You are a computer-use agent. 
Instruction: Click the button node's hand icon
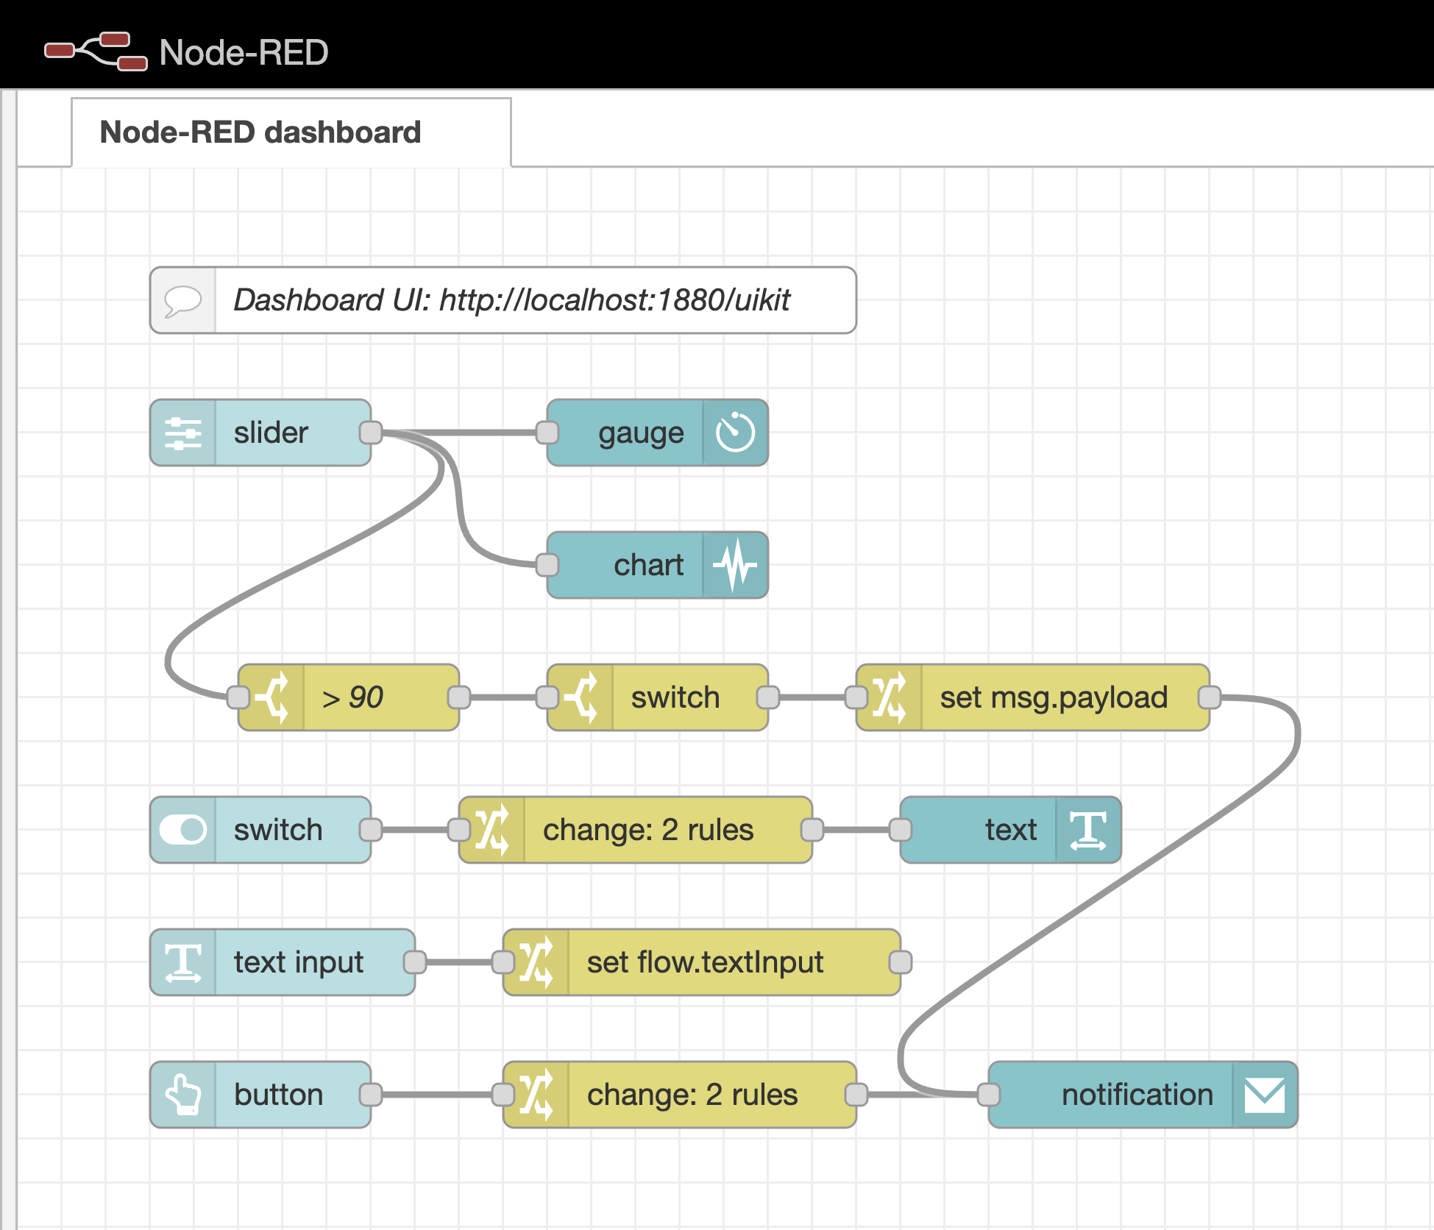click(x=182, y=1095)
